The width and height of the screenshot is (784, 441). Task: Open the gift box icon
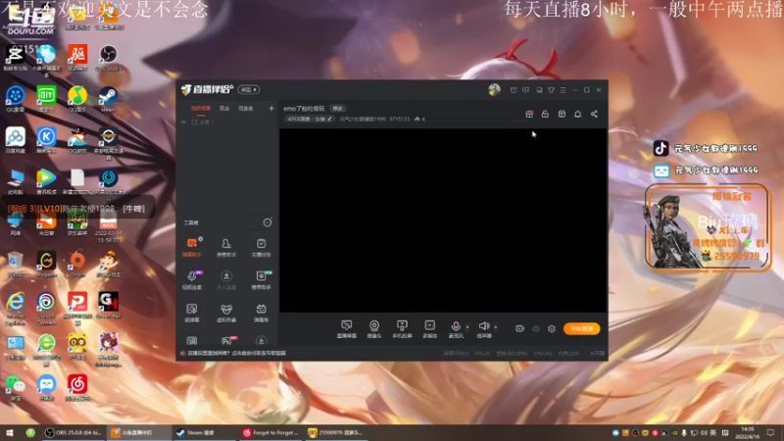[x=529, y=114]
